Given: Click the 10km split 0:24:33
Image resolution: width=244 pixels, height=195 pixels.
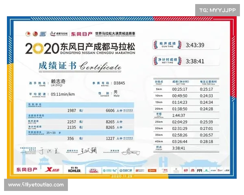Looking at the screenshot, I should coord(206,96).
